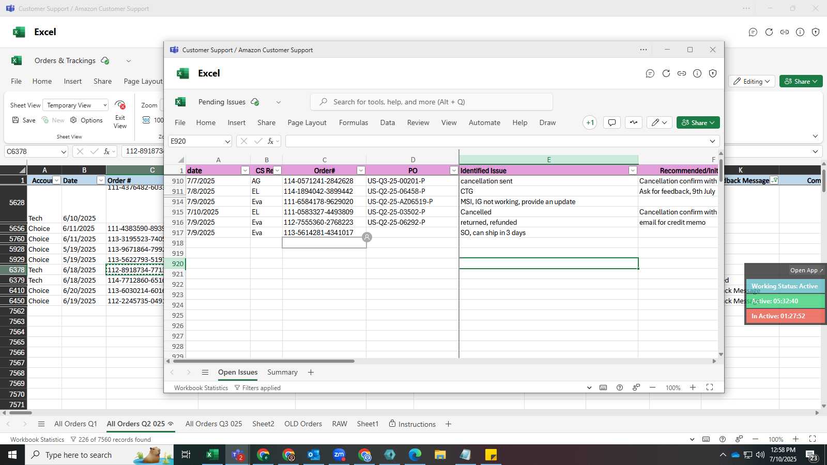Screen dimensions: 827x465
Task: Save sheet view in background Excel
Action: point(24,120)
